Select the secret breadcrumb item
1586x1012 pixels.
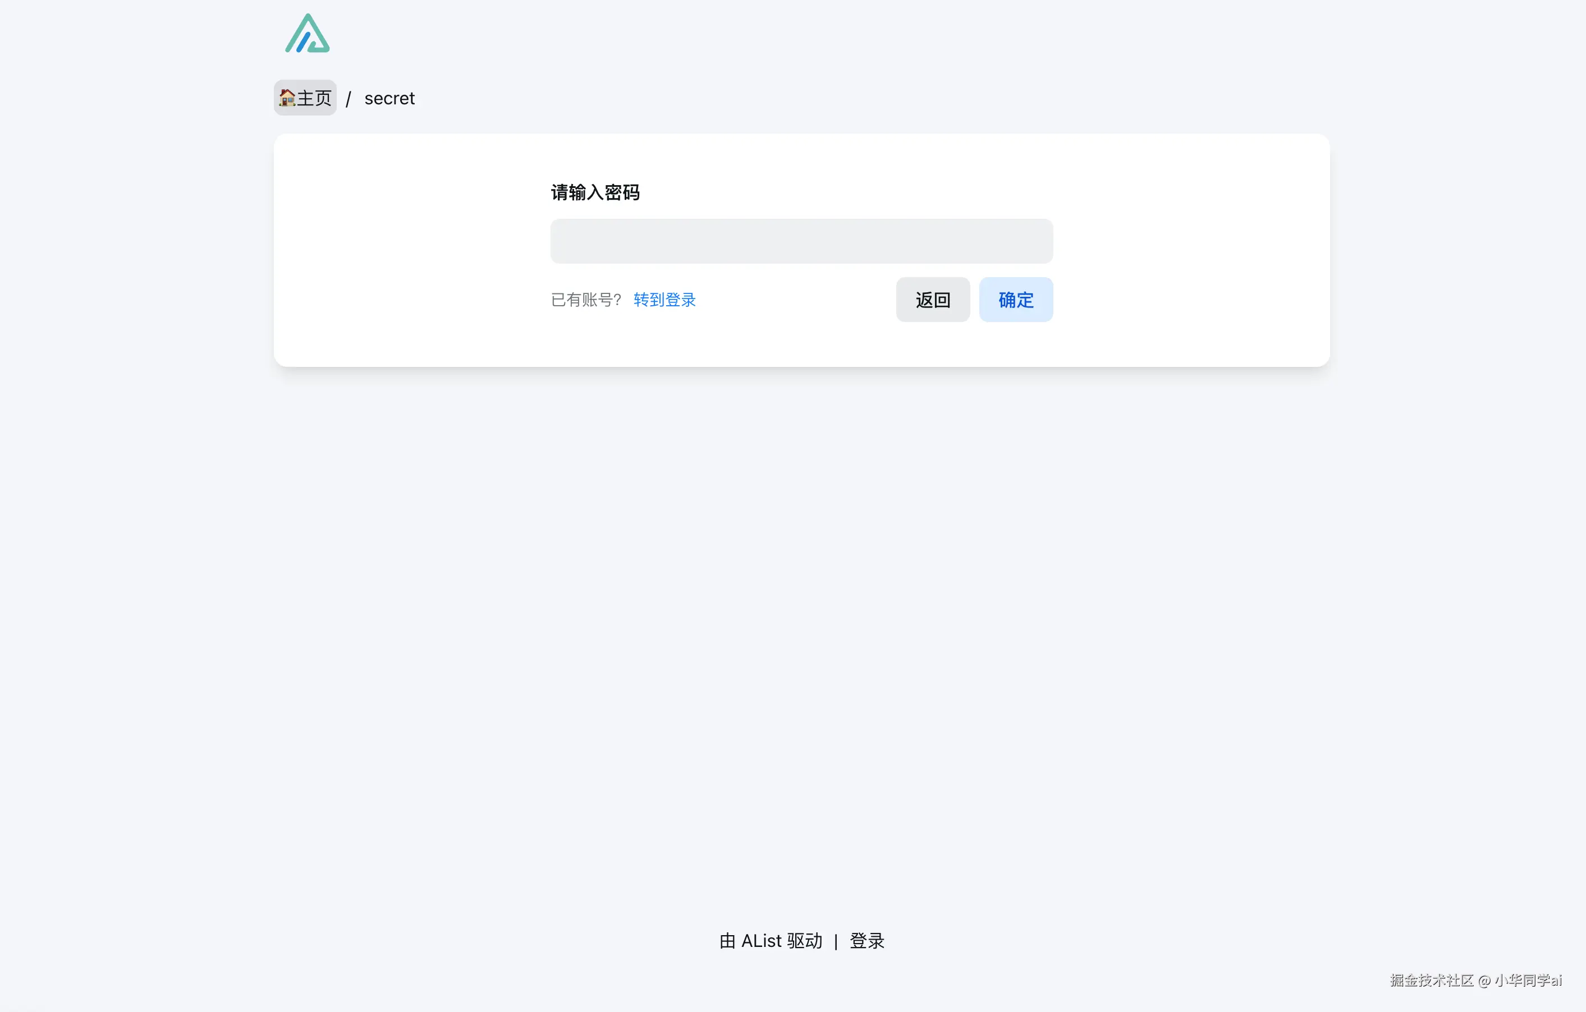pos(389,98)
